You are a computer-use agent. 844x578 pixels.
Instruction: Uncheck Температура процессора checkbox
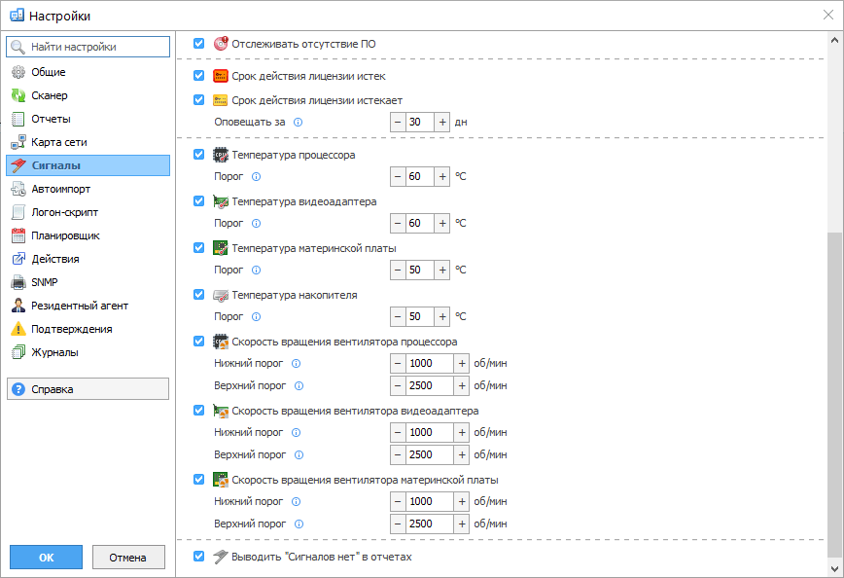(199, 155)
